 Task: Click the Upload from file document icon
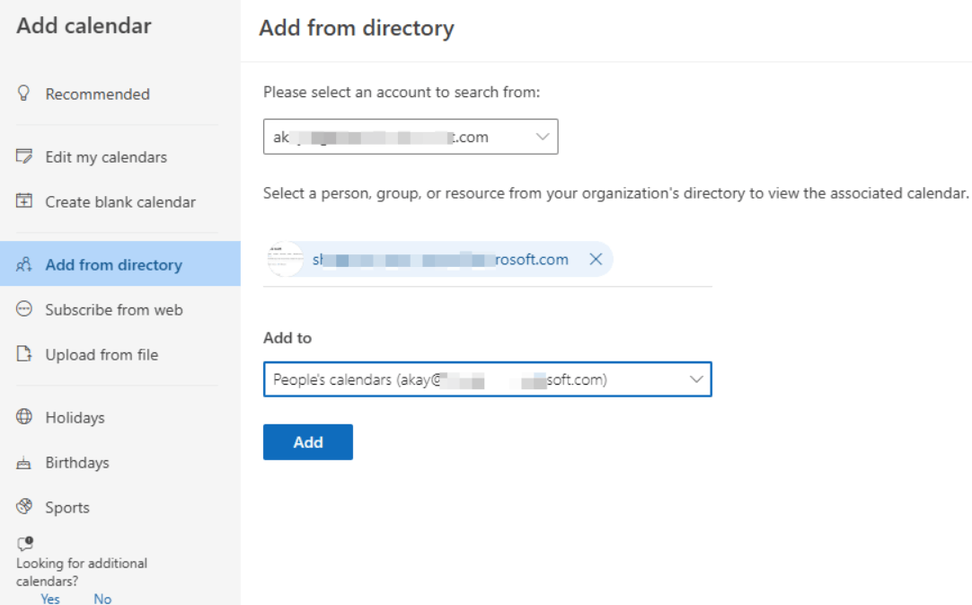[24, 354]
